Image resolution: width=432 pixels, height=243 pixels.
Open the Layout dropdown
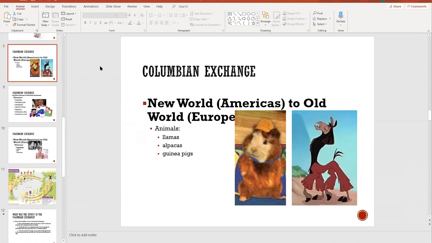[x=69, y=13]
